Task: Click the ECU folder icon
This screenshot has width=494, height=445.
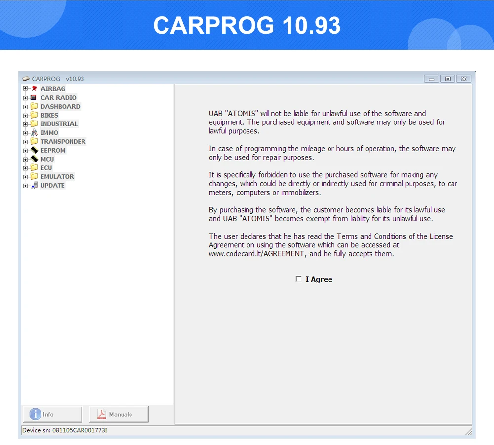Action: pyautogui.click(x=35, y=167)
